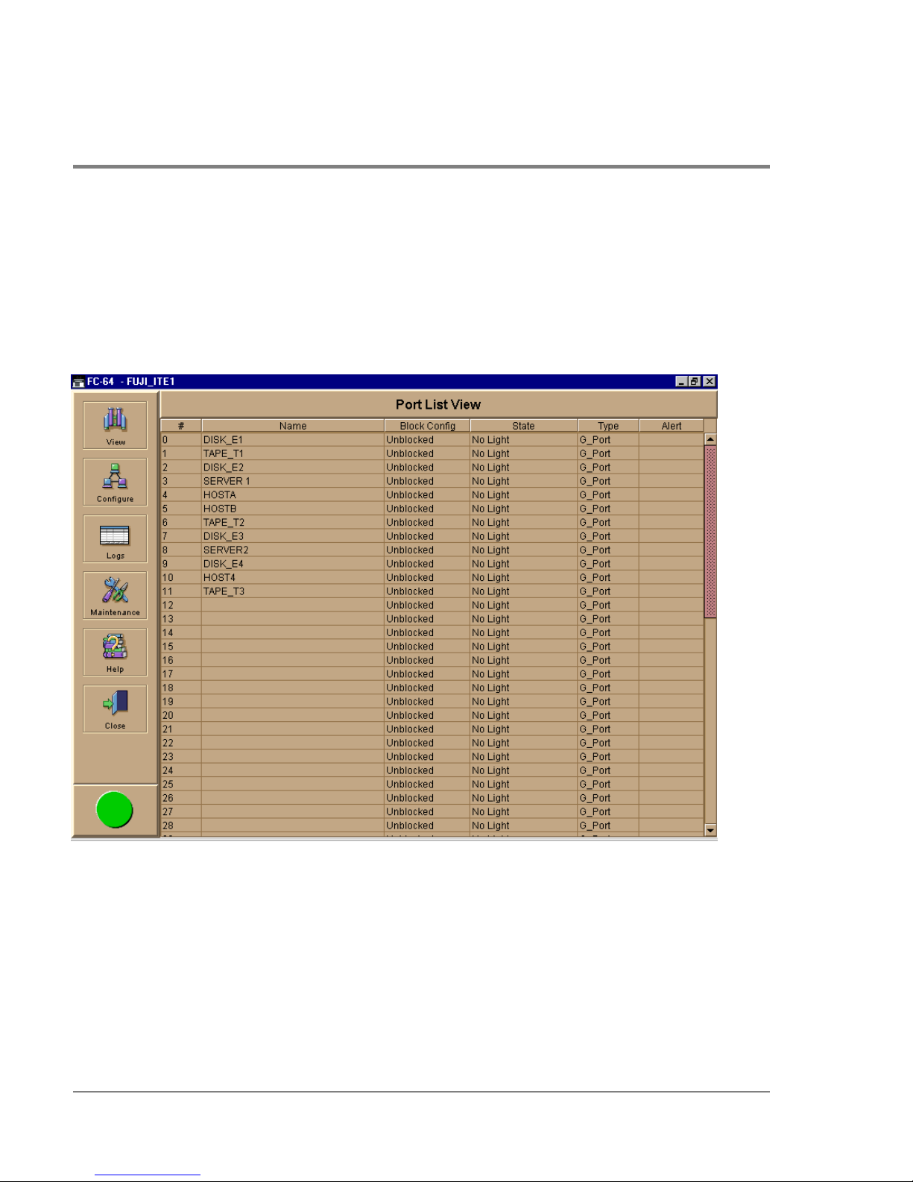913x1182 pixels.
Task: Click the scrollbar down arrow
Action: pyautogui.click(x=710, y=830)
